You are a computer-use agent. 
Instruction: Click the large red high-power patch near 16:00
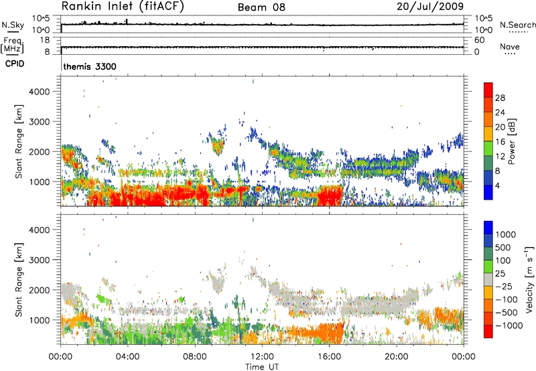pyautogui.click(x=330, y=196)
